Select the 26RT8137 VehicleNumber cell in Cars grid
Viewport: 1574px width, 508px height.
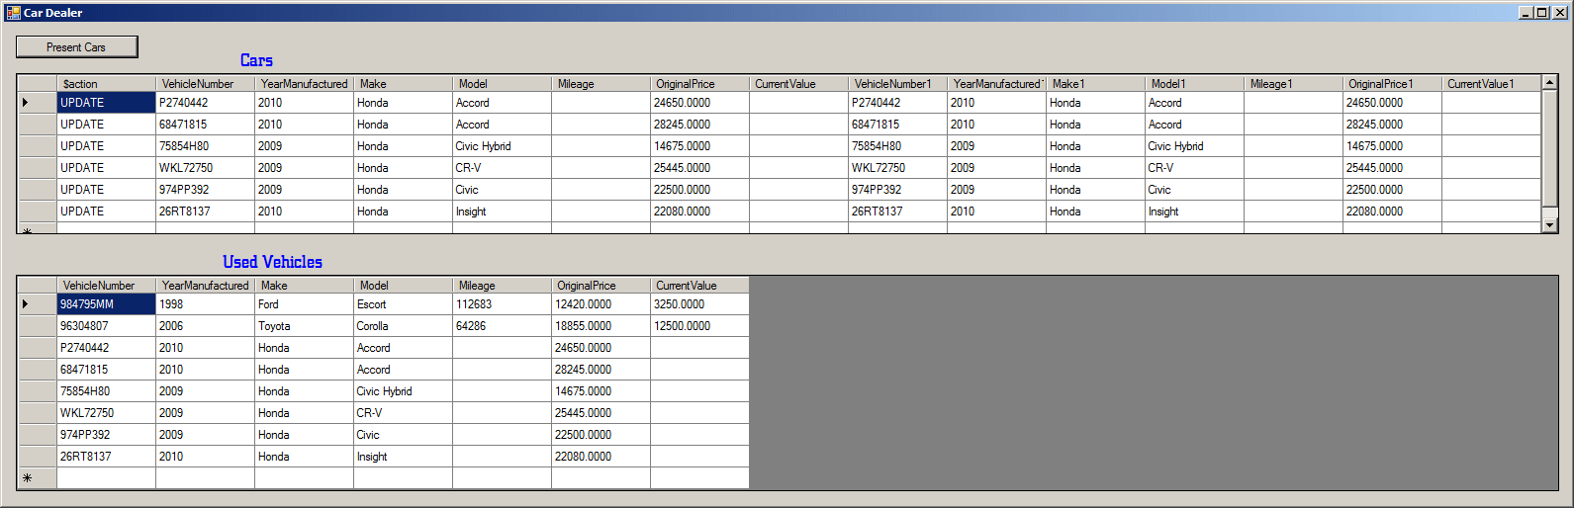tap(205, 212)
